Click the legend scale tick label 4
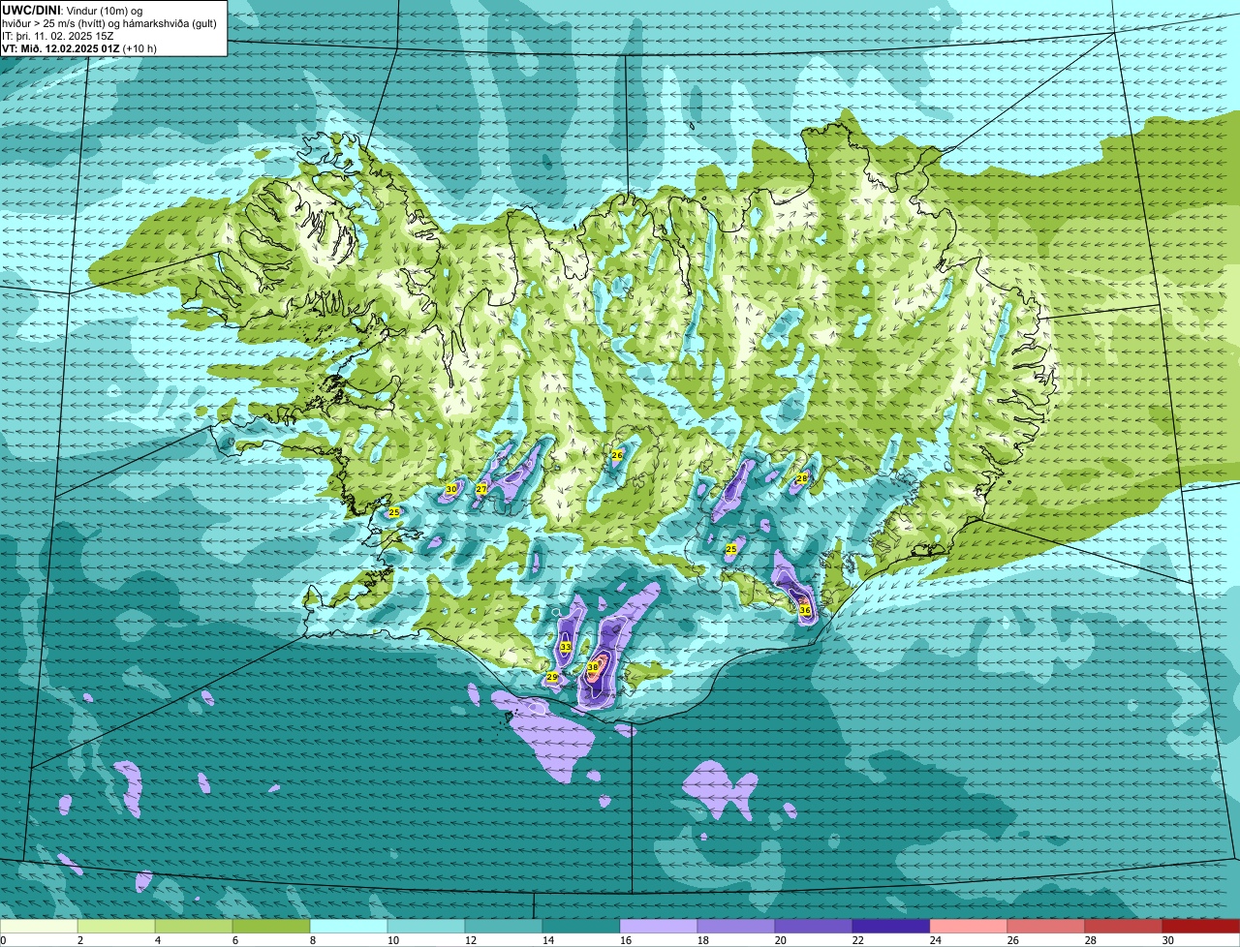 (x=158, y=940)
